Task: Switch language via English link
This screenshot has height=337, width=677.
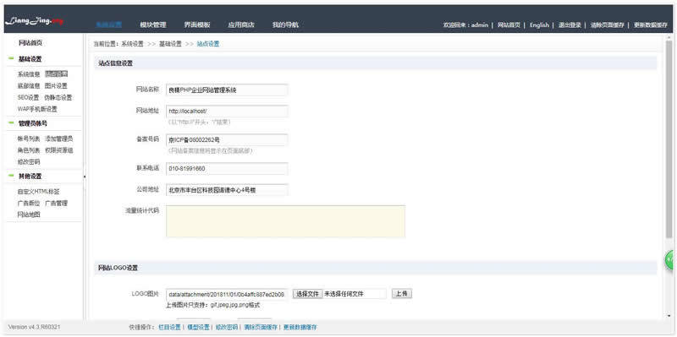Action: tap(539, 25)
